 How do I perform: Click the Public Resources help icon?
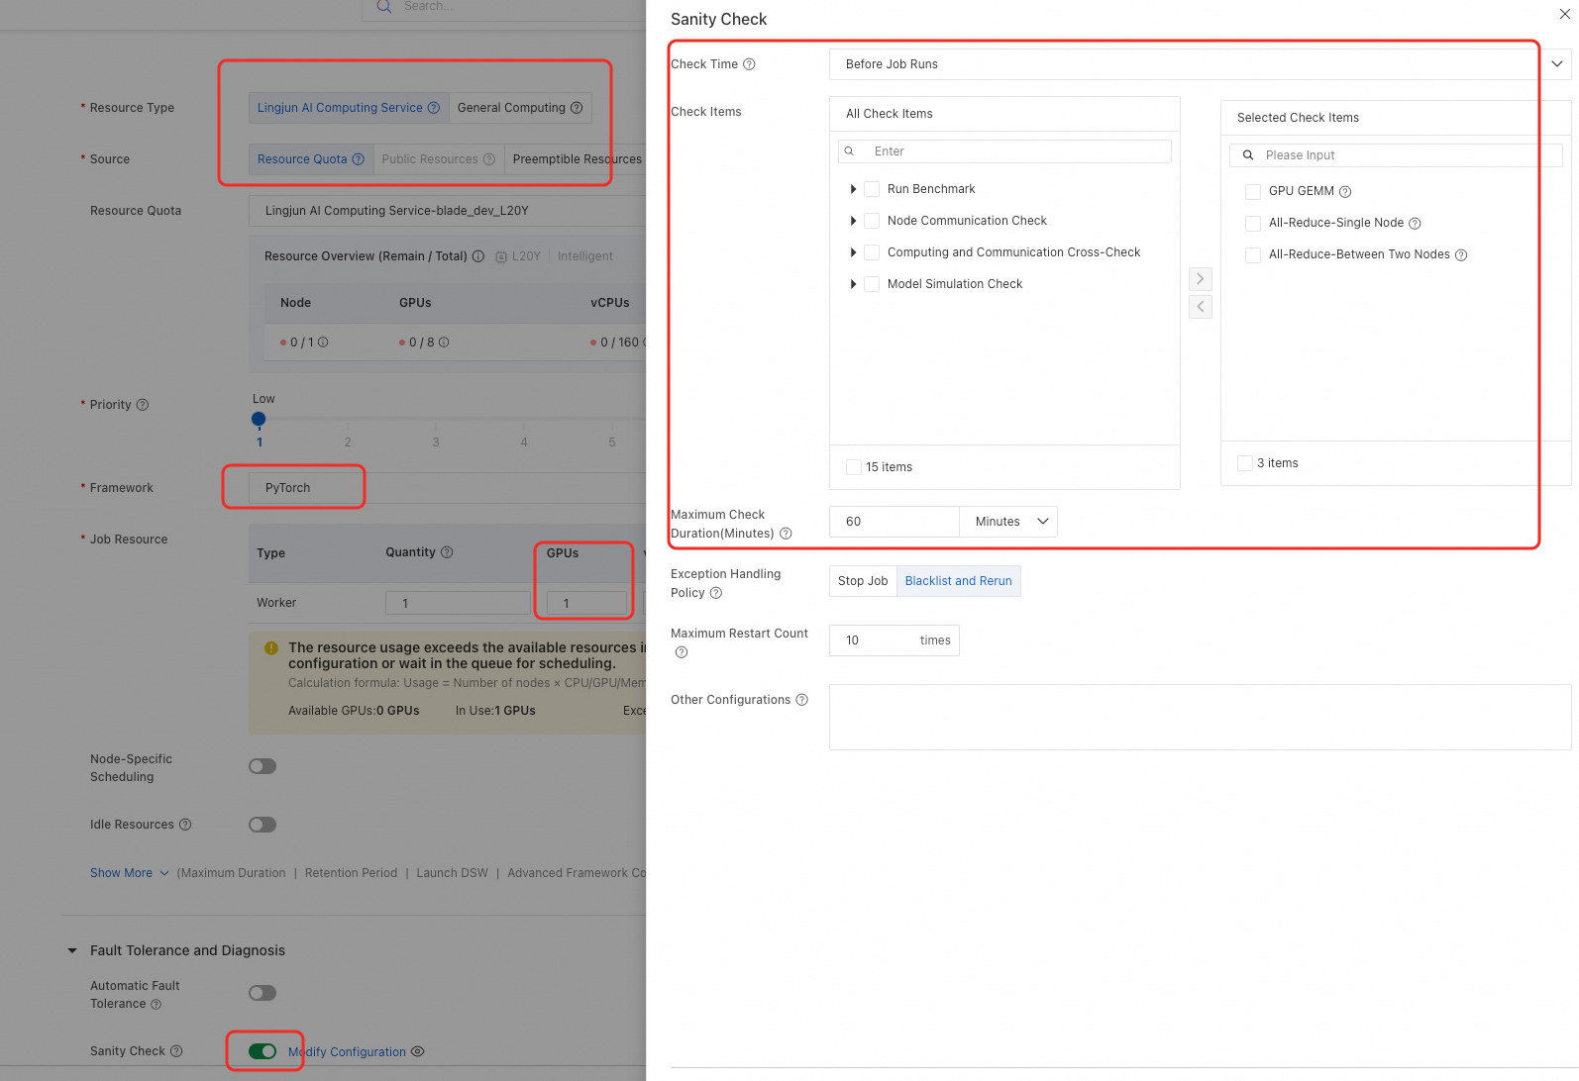pos(489,159)
